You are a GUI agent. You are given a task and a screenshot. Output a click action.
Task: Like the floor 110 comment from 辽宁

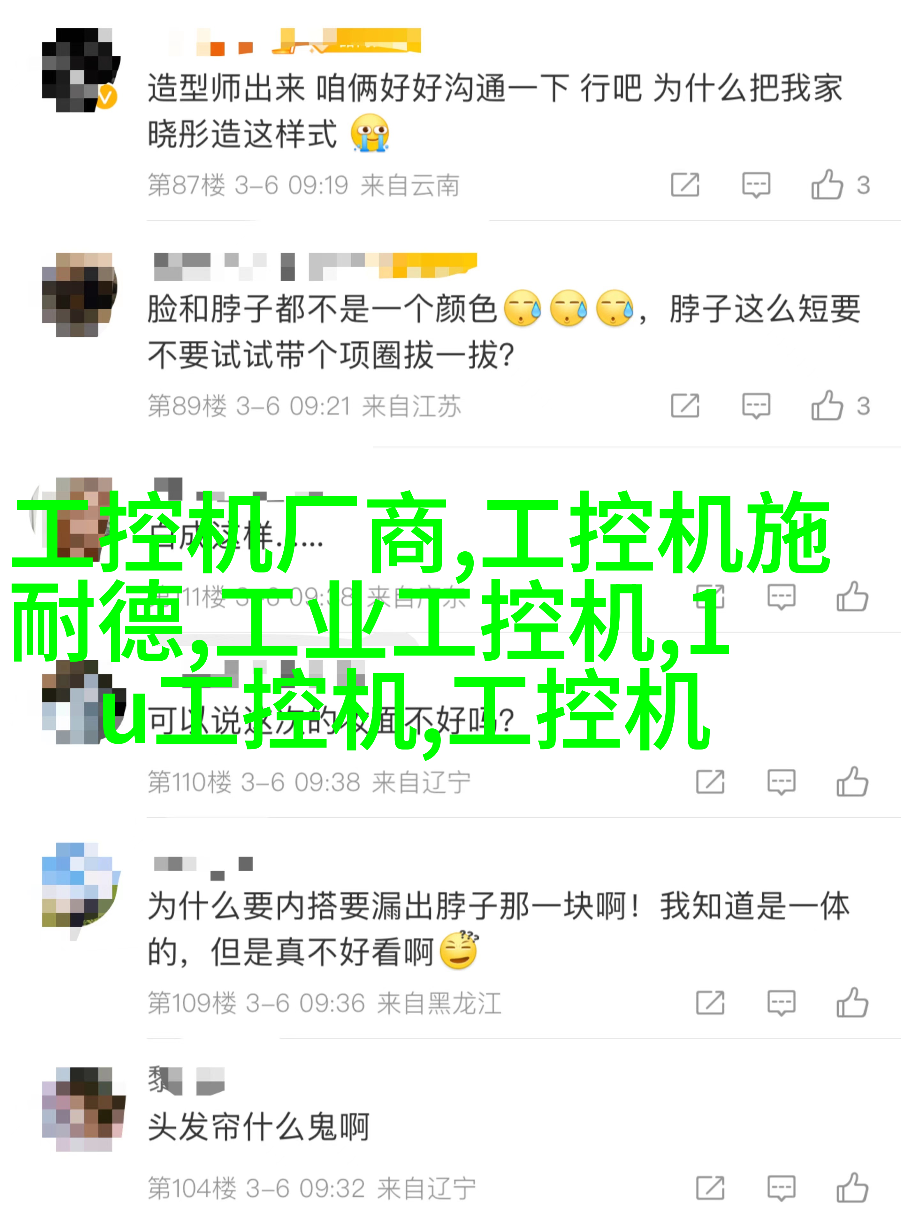(852, 782)
